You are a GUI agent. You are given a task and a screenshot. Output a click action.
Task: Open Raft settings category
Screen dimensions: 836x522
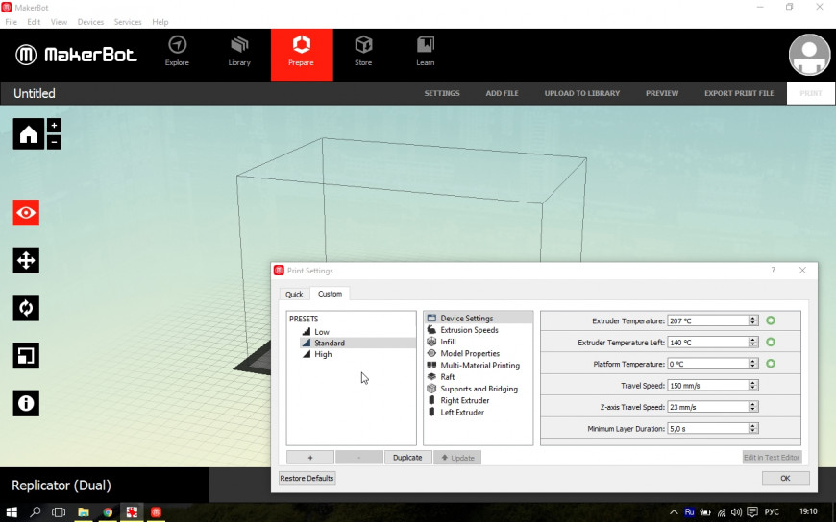click(x=448, y=376)
